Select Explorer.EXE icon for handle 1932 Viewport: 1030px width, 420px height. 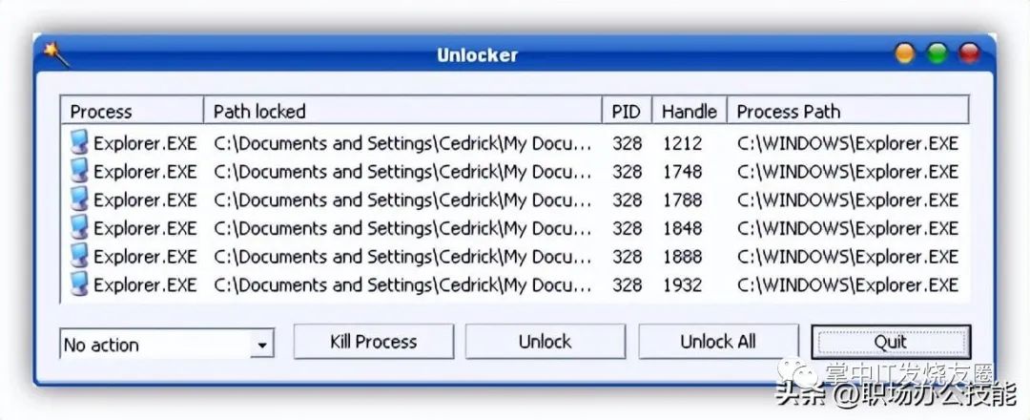pyautogui.click(x=79, y=284)
